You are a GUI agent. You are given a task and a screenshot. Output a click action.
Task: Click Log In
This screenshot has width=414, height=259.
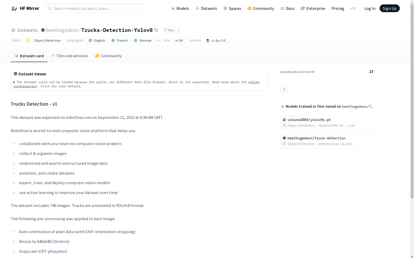(x=370, y=8)
